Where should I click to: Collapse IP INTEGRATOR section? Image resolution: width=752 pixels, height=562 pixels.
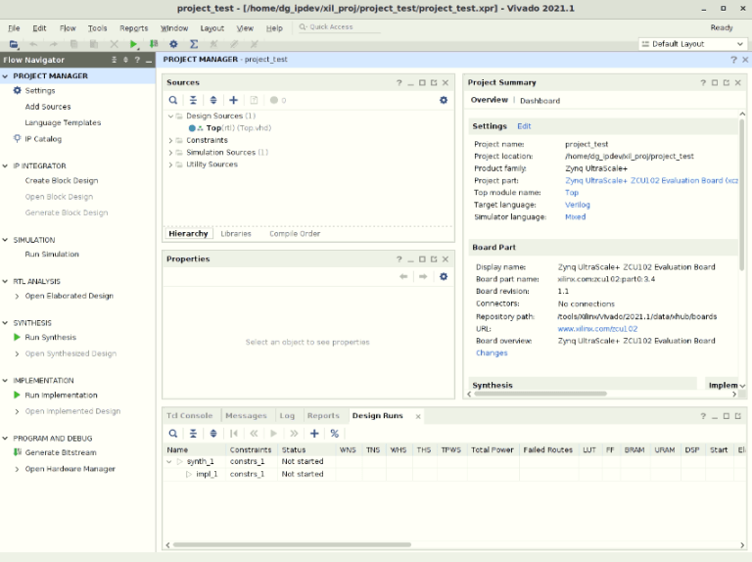pyautogui.click(x=5, y=165)
